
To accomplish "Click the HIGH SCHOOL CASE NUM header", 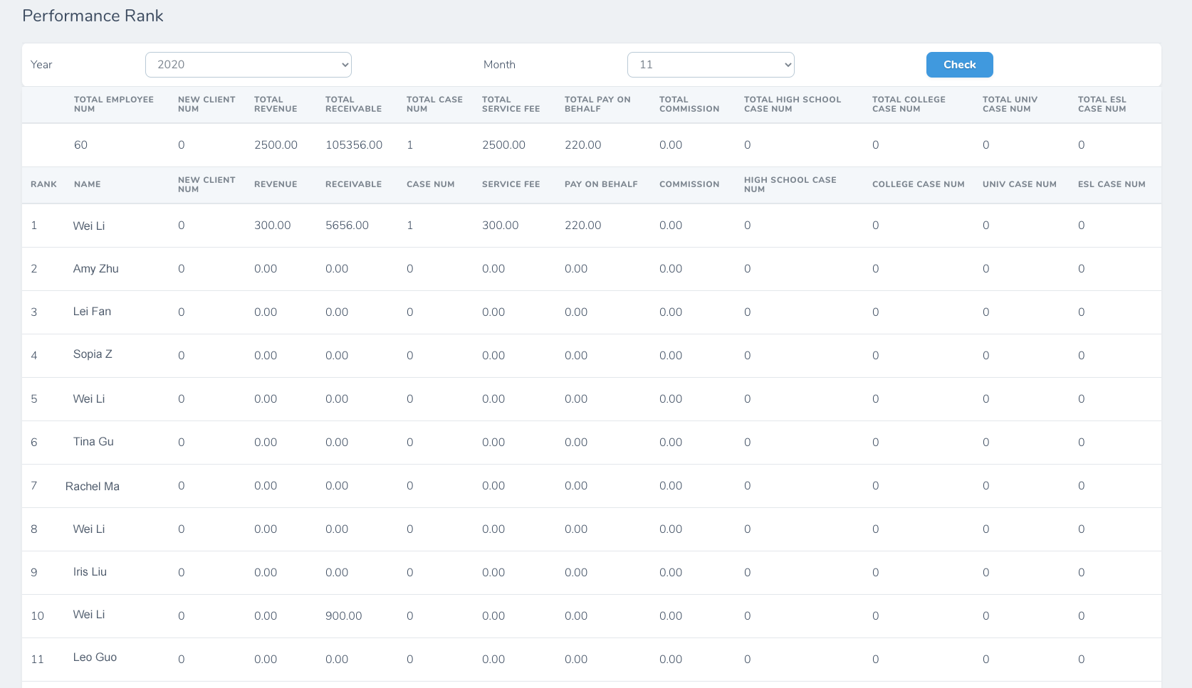I will (x=790, y=184).
